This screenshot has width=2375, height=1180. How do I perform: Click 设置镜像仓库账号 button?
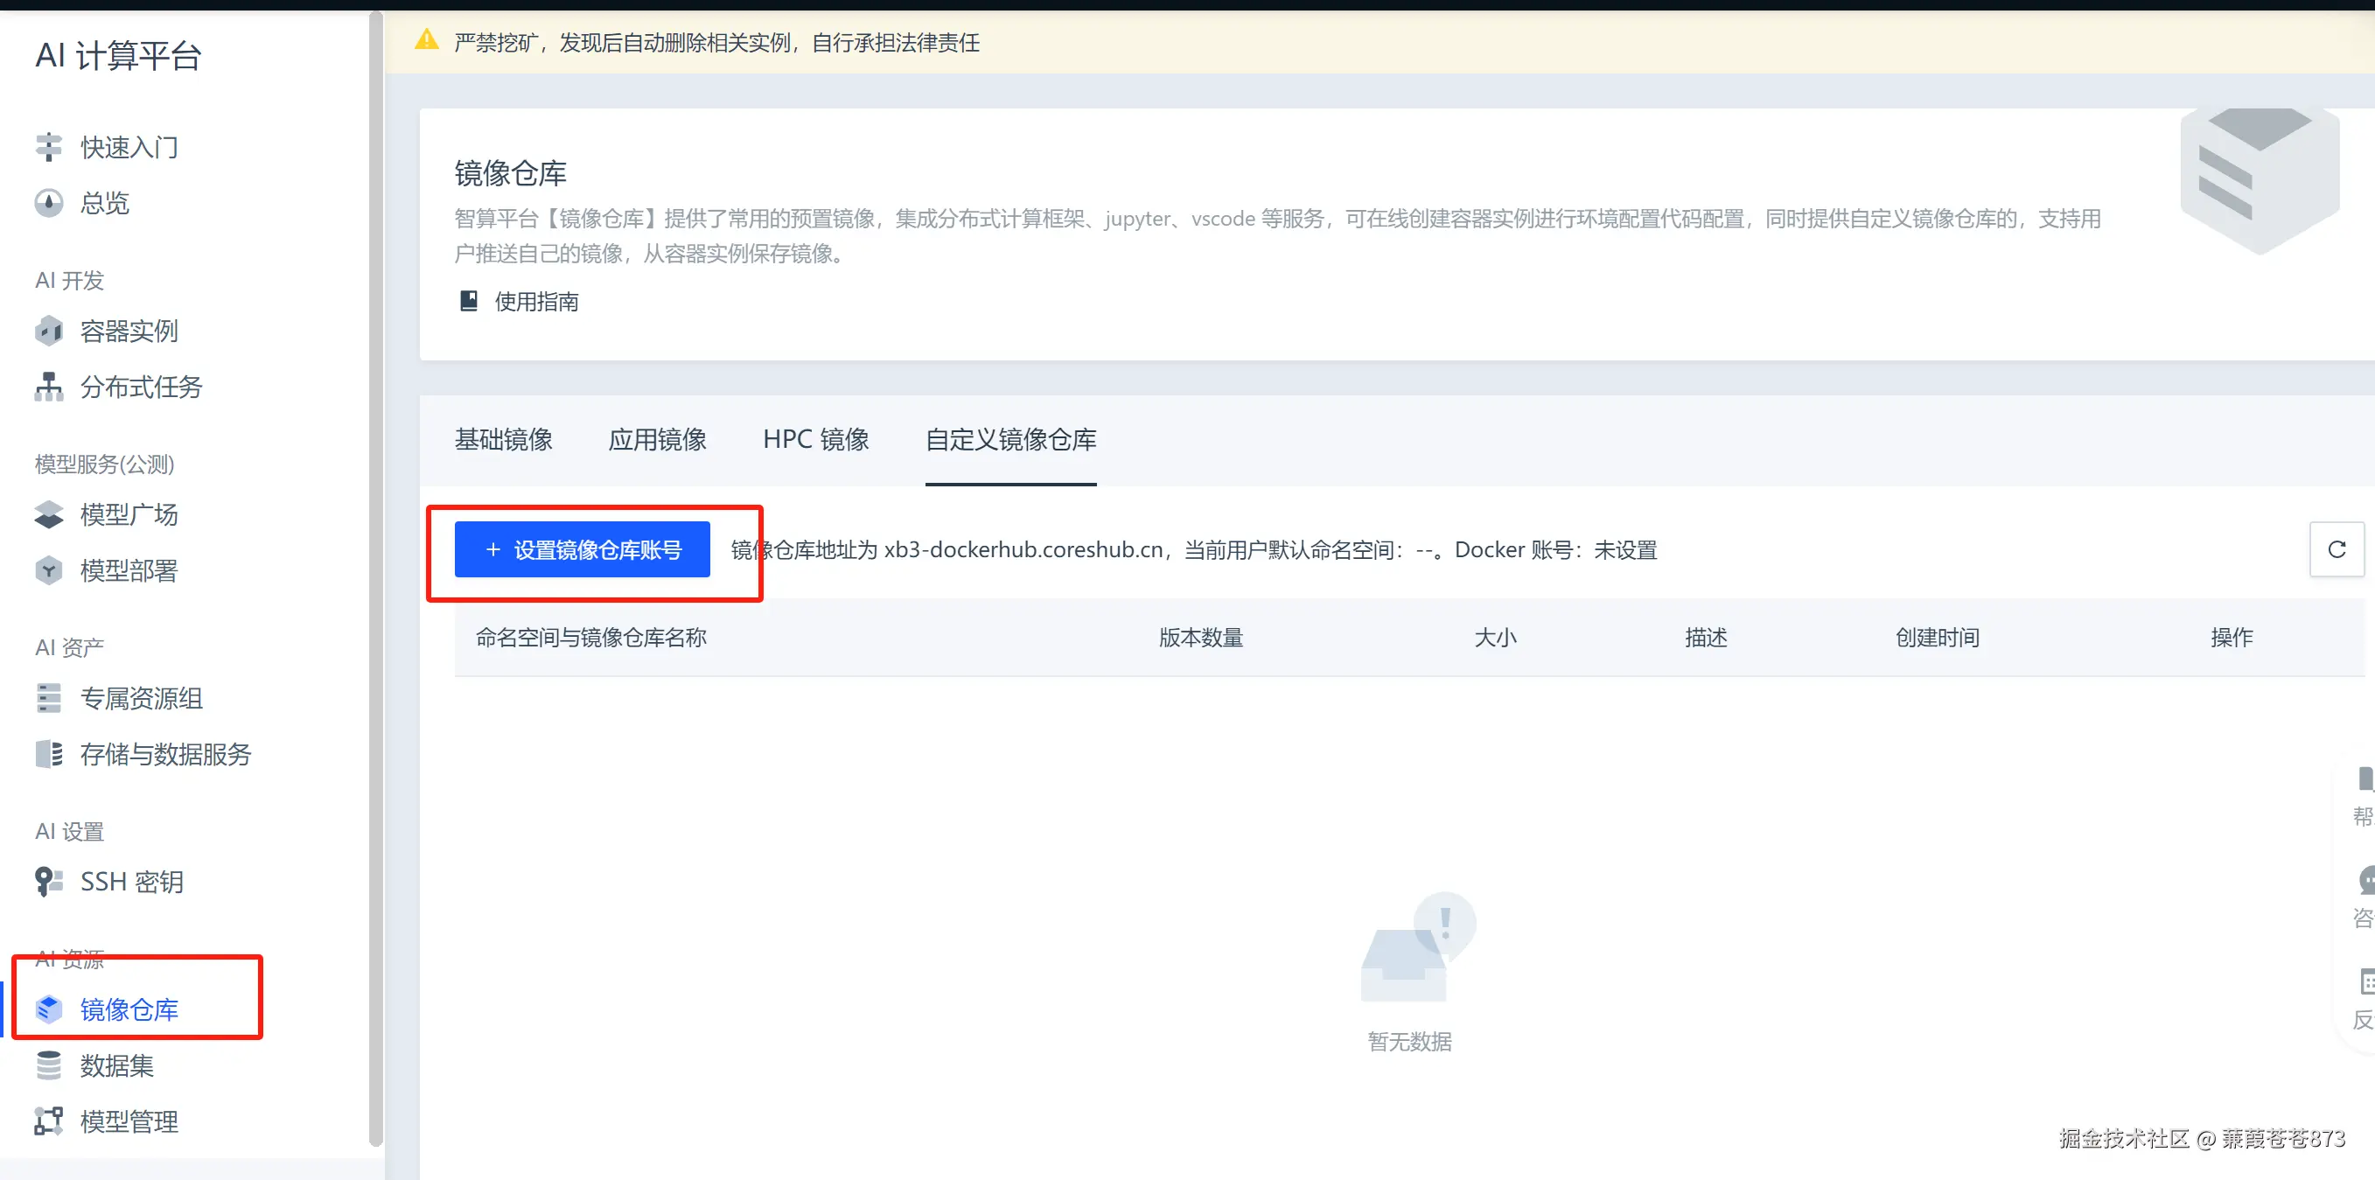point(582,549)
